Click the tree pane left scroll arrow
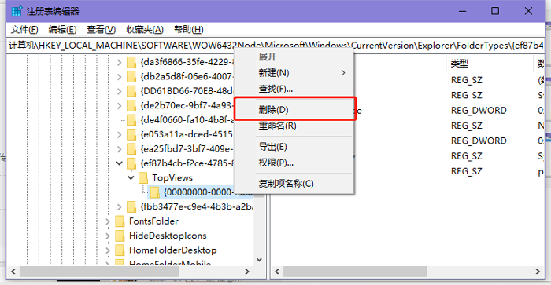 coord(13,272)
